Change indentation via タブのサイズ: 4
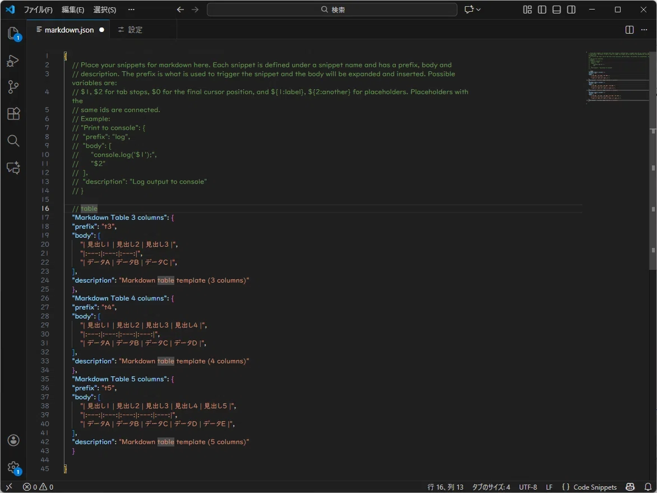 [491, 487]
